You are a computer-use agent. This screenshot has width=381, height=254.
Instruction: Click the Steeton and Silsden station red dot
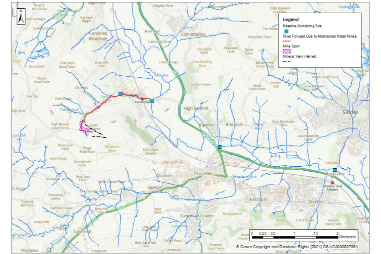pyautogui.click(x=332, y=182)
